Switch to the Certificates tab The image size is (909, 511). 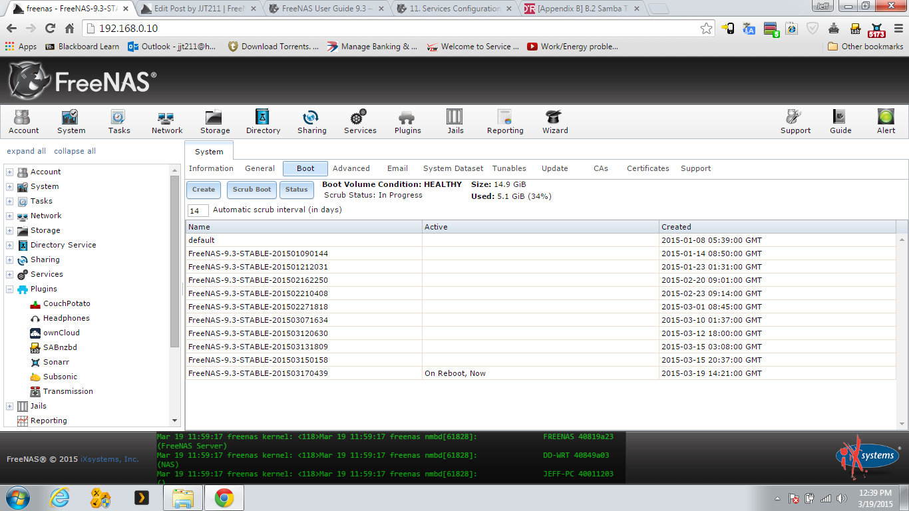tap(648, 168)
